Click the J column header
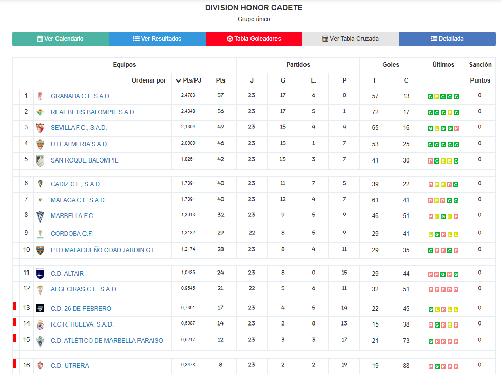This screenshot has width=501, height=379. point(252,80)
